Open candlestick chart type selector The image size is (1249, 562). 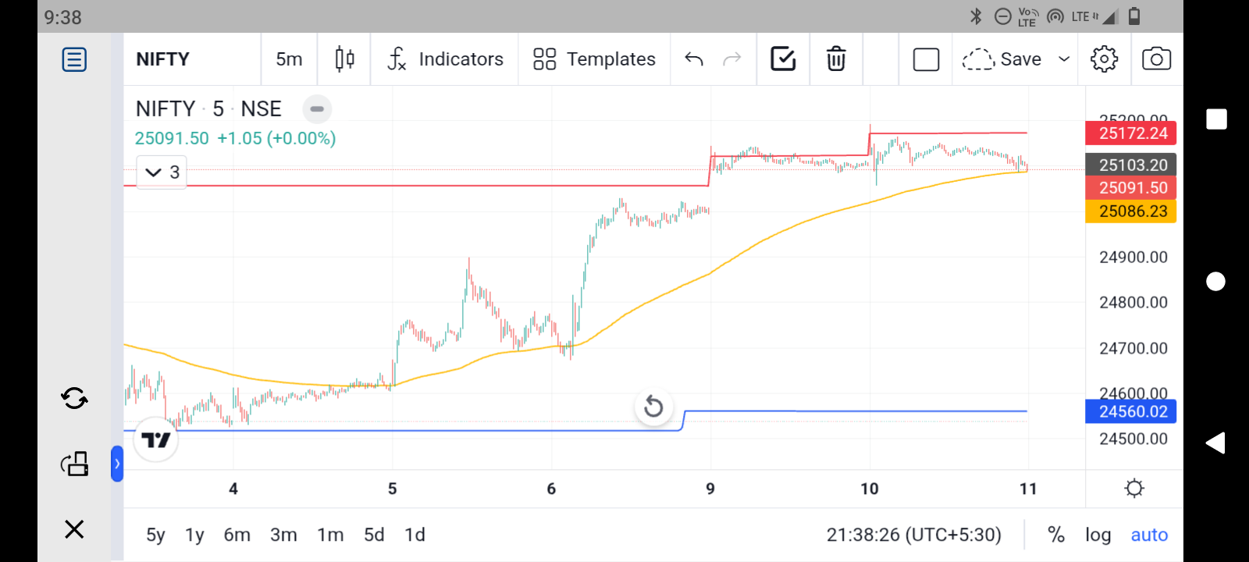click(x=344, y=59)
